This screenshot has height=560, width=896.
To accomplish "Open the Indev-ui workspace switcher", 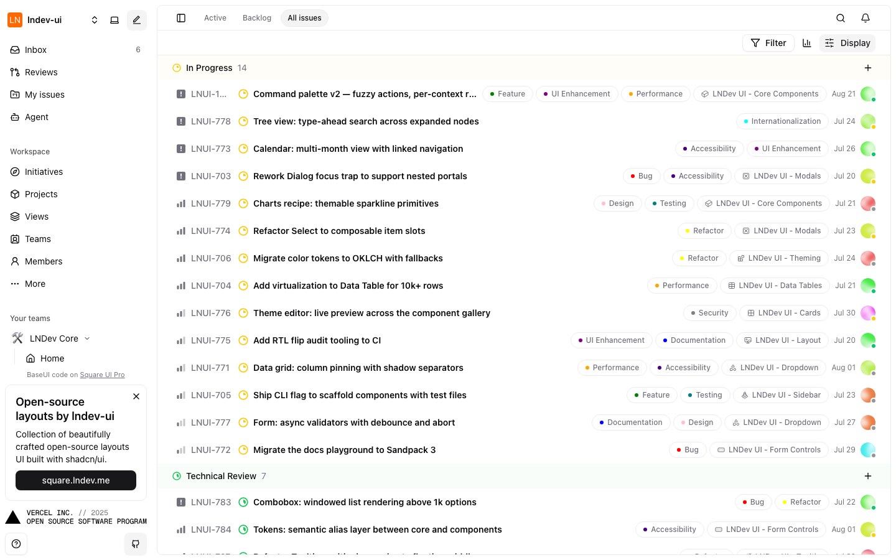I will tap(54, 20).
